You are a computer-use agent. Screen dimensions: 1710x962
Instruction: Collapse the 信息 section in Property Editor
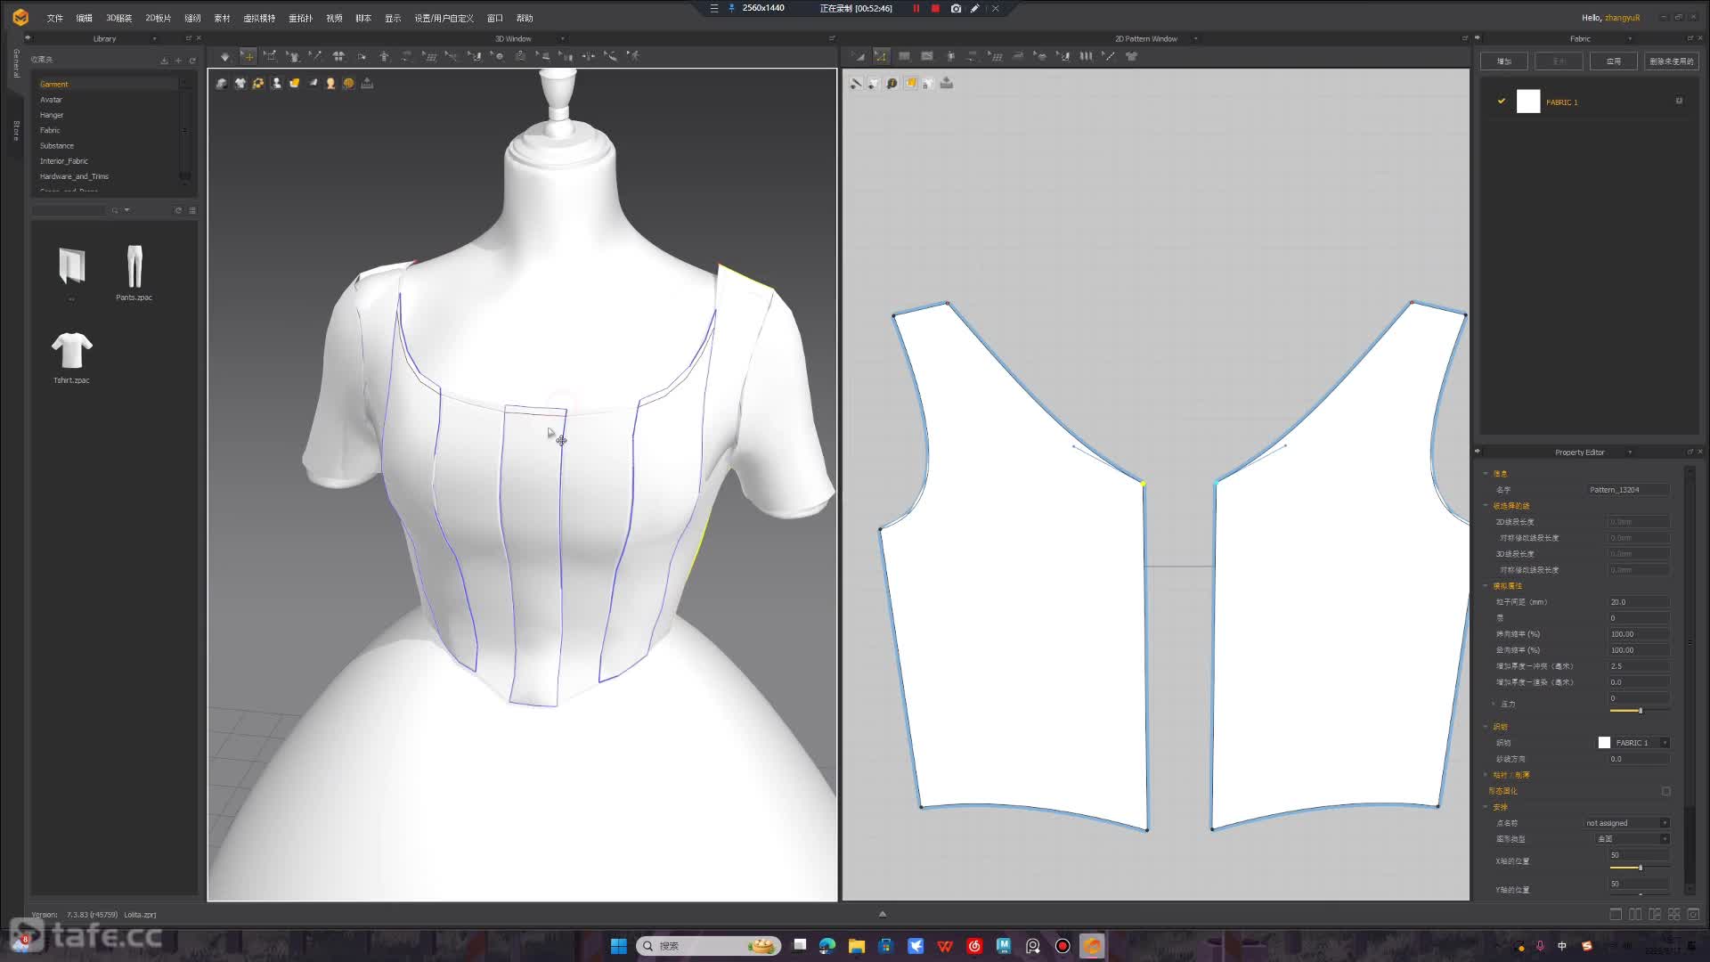pyautogui.click(x=1486, y=473)
